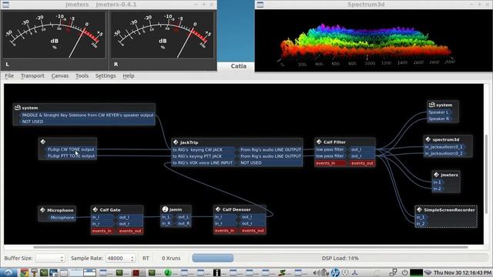Screen dimensions: 493x277
Task: Open the Transport menu
Action: click(x=32, y=75)
